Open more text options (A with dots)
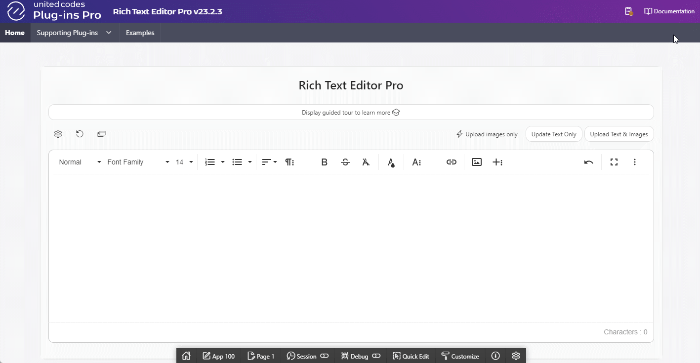700x363 pixels. point(416,162)
